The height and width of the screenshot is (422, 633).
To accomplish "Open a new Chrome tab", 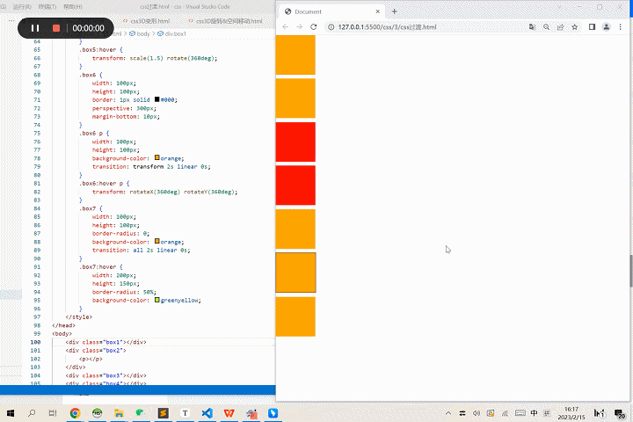I will tap(395, 11).
